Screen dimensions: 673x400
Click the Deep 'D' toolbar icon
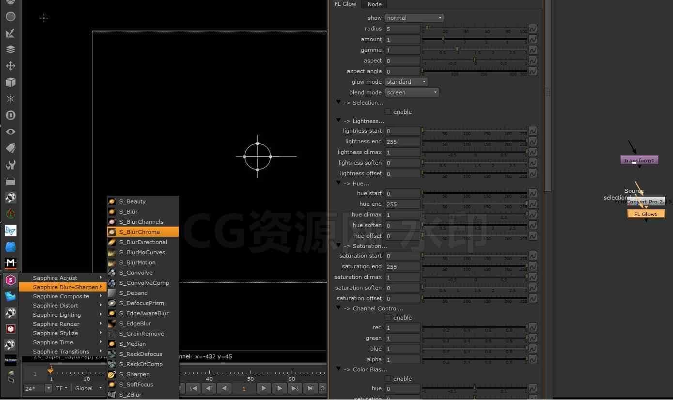(11, 115)
